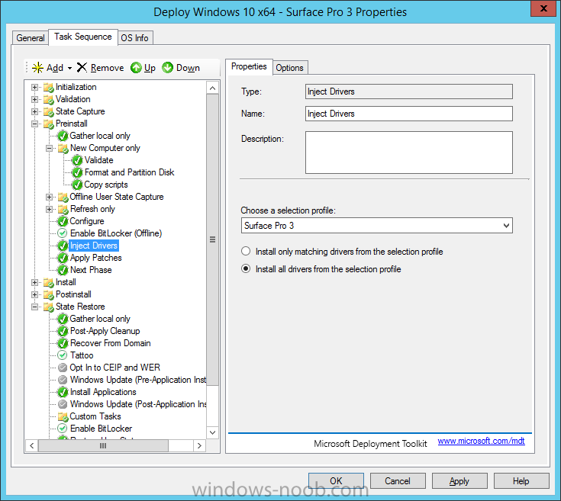Open the Properties tab
This screenshot has height=501, width=561.
[x=249, y=66]
